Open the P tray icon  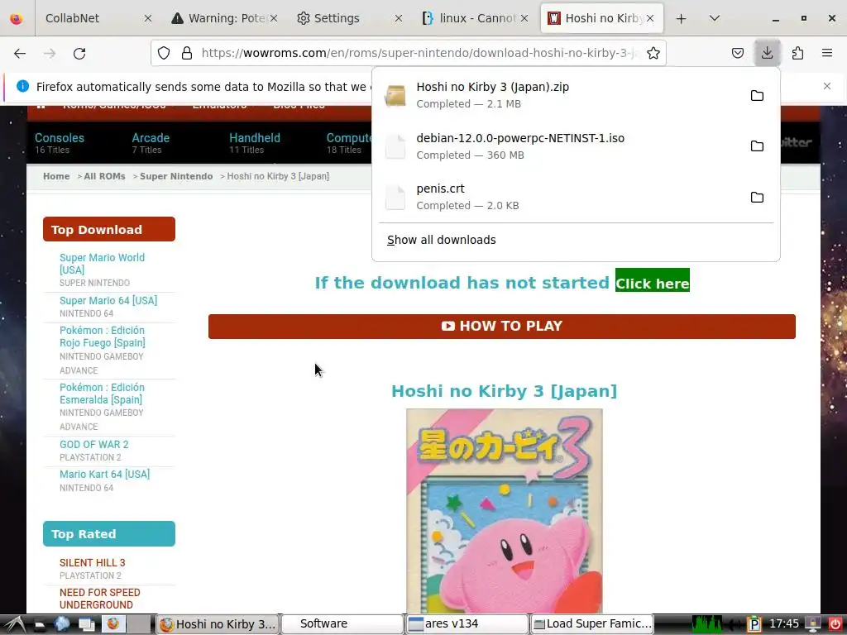[x=754, y=624]
